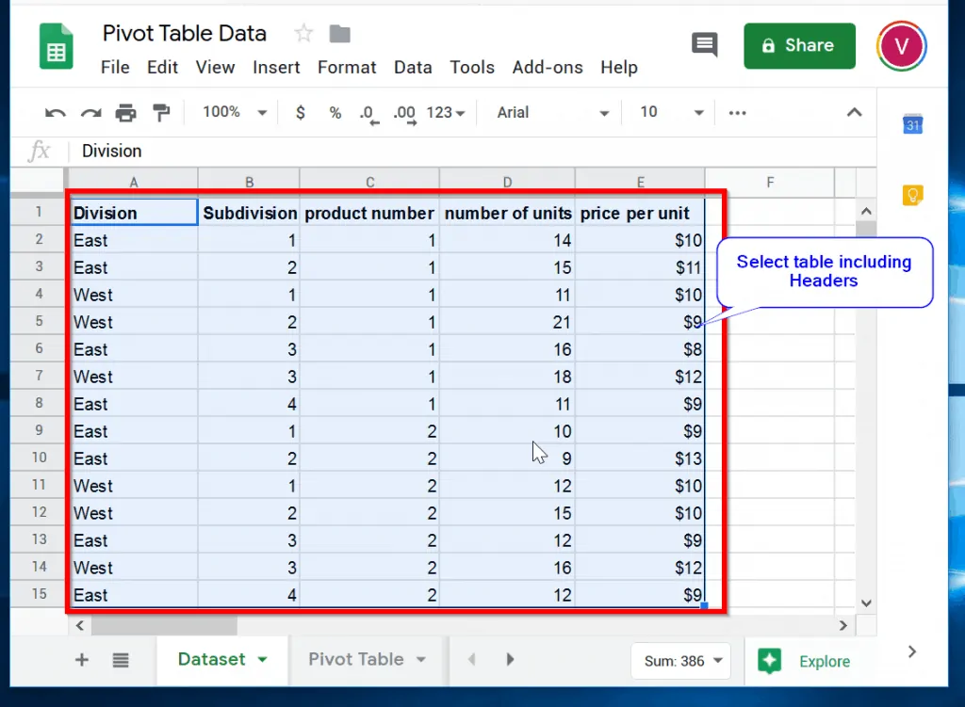
Task: Collapse the toolbar with the chevron
Action: tap(854, 111)
